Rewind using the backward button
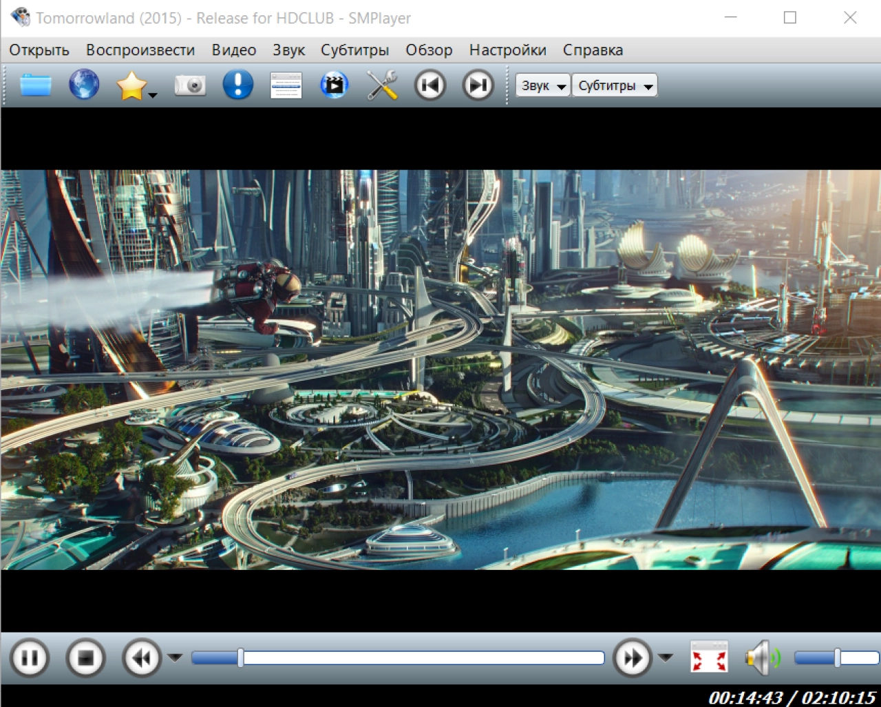 142,659
